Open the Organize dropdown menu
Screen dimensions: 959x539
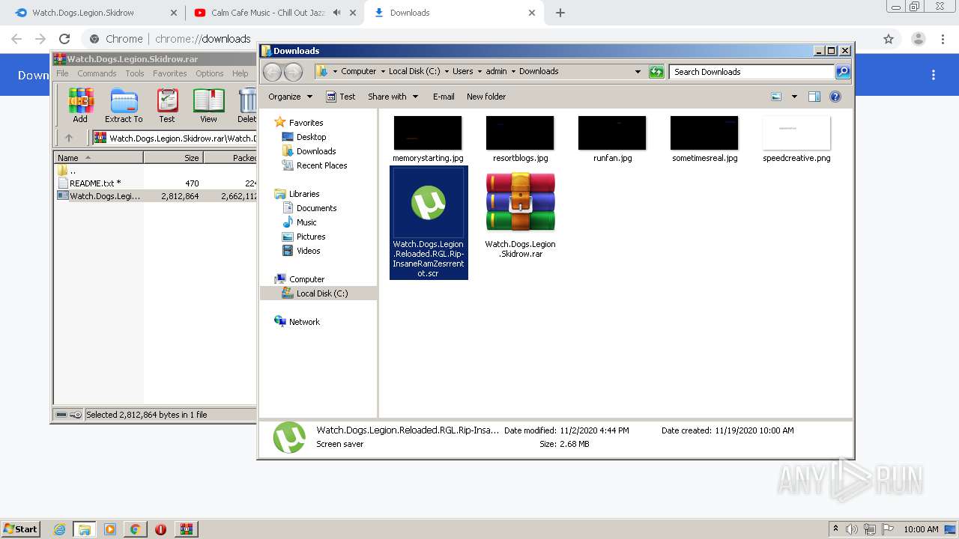coord(290,97)
